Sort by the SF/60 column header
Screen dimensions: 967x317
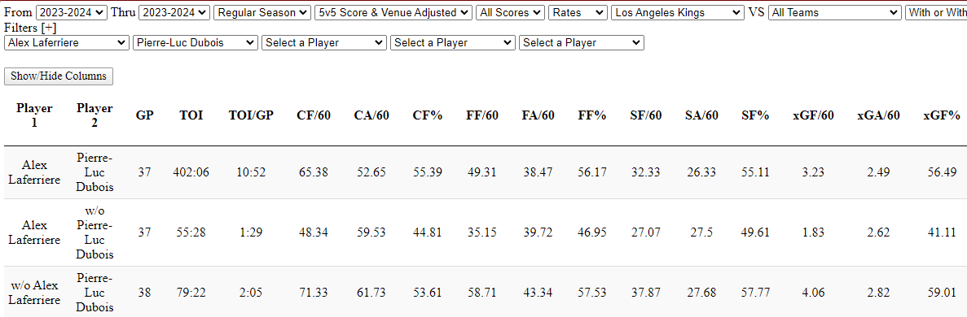[646, 115]
